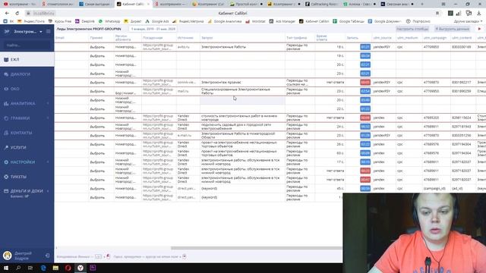
Task: Open the WhatsApp bookmark
Action: point(109,21)
